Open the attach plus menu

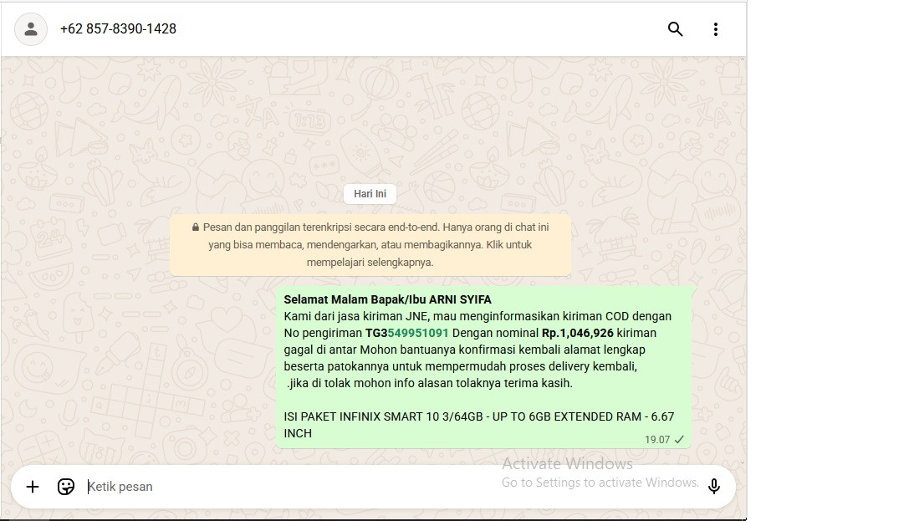[33, 487]
